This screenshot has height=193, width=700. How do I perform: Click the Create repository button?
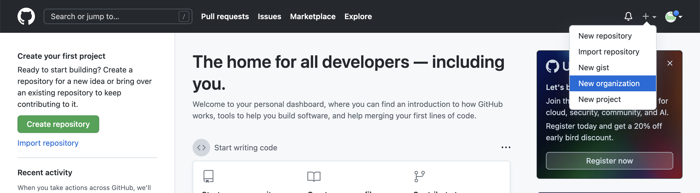(x=58, y=124)
